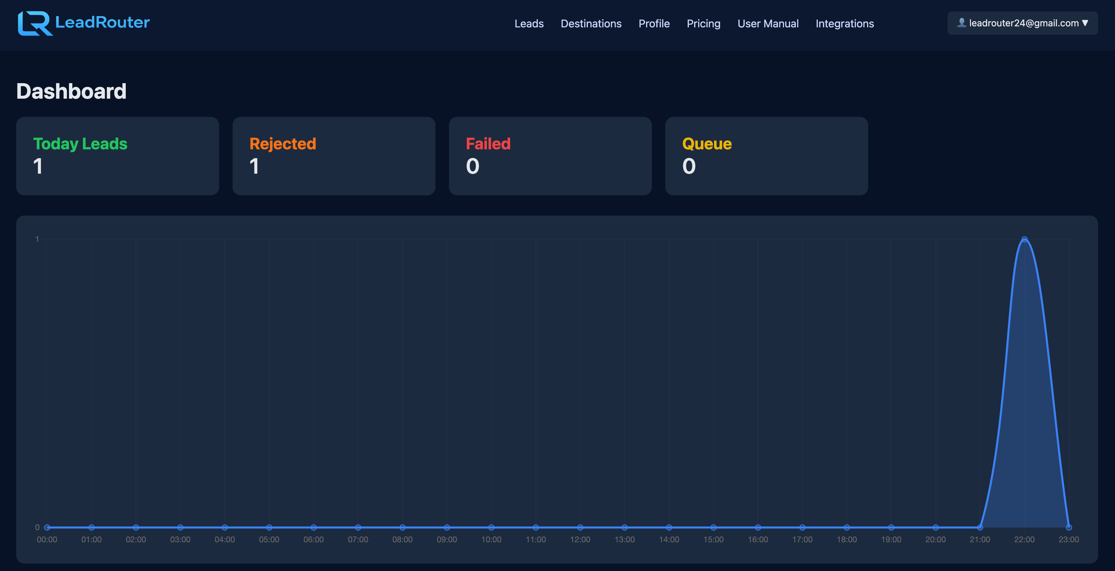Image resolution: width=1115 pixels, height=571 pixels.
Task: Click the 01:00 x-axis label
Action: pos(91,540)
